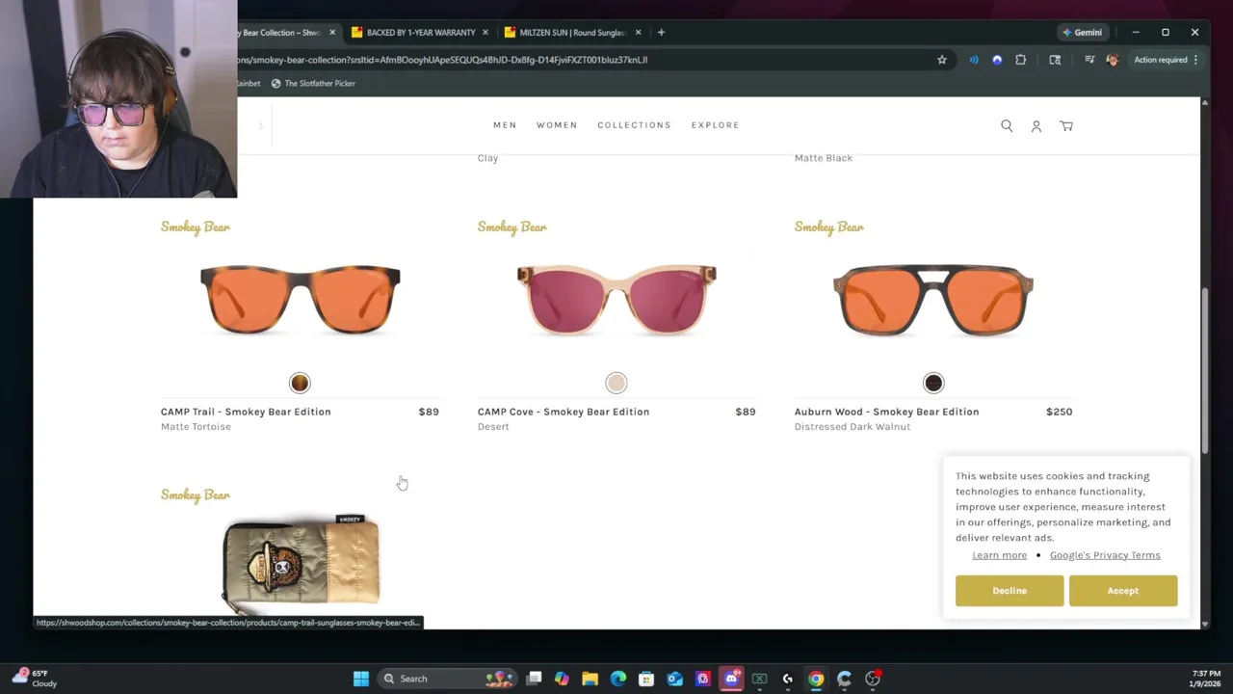Click the page vertical scrollbar thumb
The image size is (1233, 694).
(1204, 371)
